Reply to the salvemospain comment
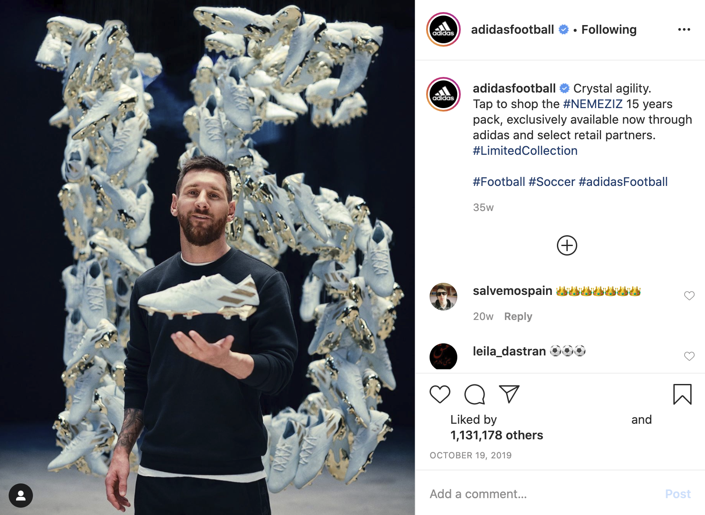Viewport: 705px width, 515px height. pyautogui.click(x=518, y=317)
